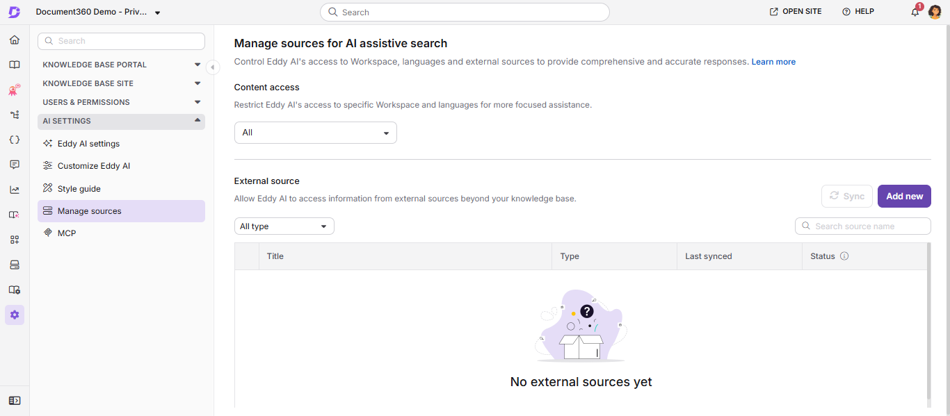The height and width of the screenshot is (416, 950).
Task: Open the Analytics chart icon
Action: pyautogui.click(x=15, y=190)
